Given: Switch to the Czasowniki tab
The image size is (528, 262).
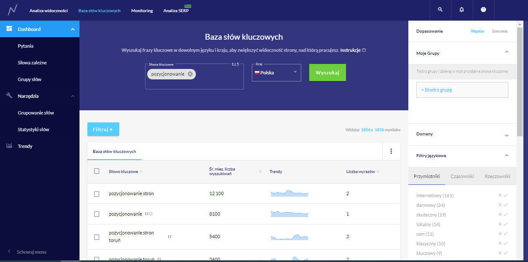Looking at the screenshot, I should pyautogui.click(x=462, y=176).
